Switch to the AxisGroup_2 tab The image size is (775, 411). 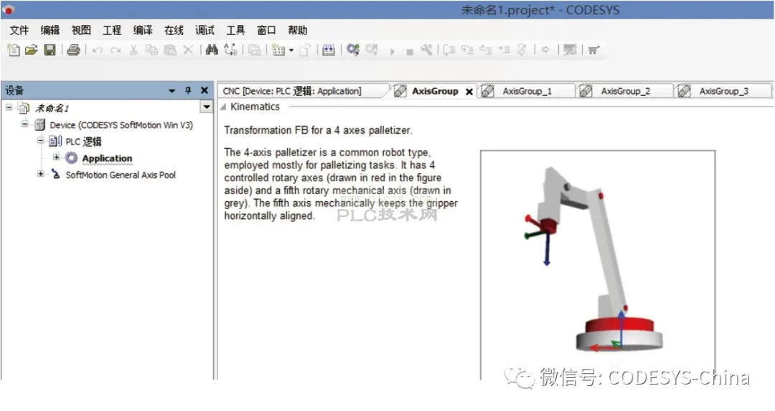click(625, 91)
